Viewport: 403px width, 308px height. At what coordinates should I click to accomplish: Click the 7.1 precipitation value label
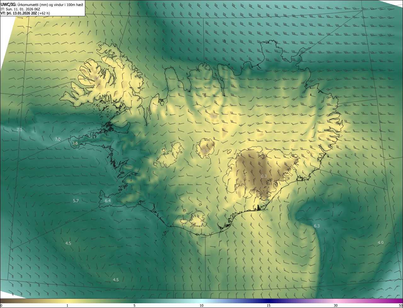click(19, 129)
